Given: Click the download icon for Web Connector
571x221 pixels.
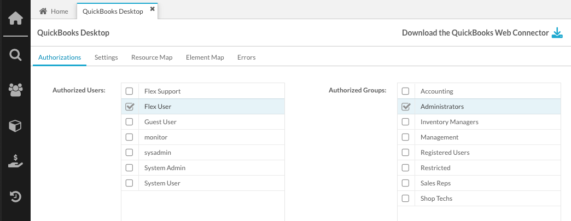Looking at the screenshot, I should coord(557,33).
